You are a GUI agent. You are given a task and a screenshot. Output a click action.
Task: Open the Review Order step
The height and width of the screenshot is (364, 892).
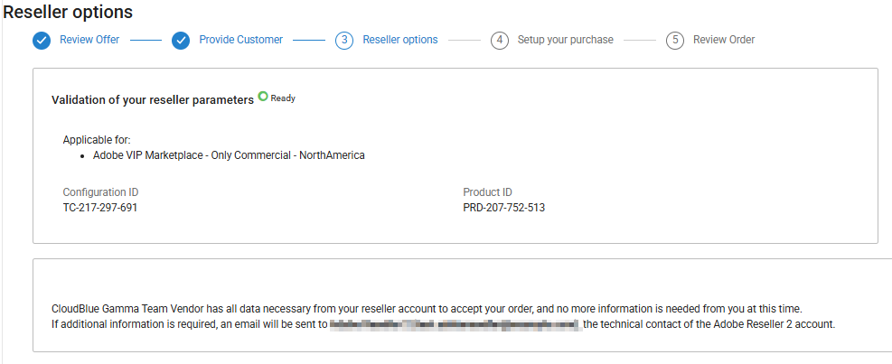(723, 40)
